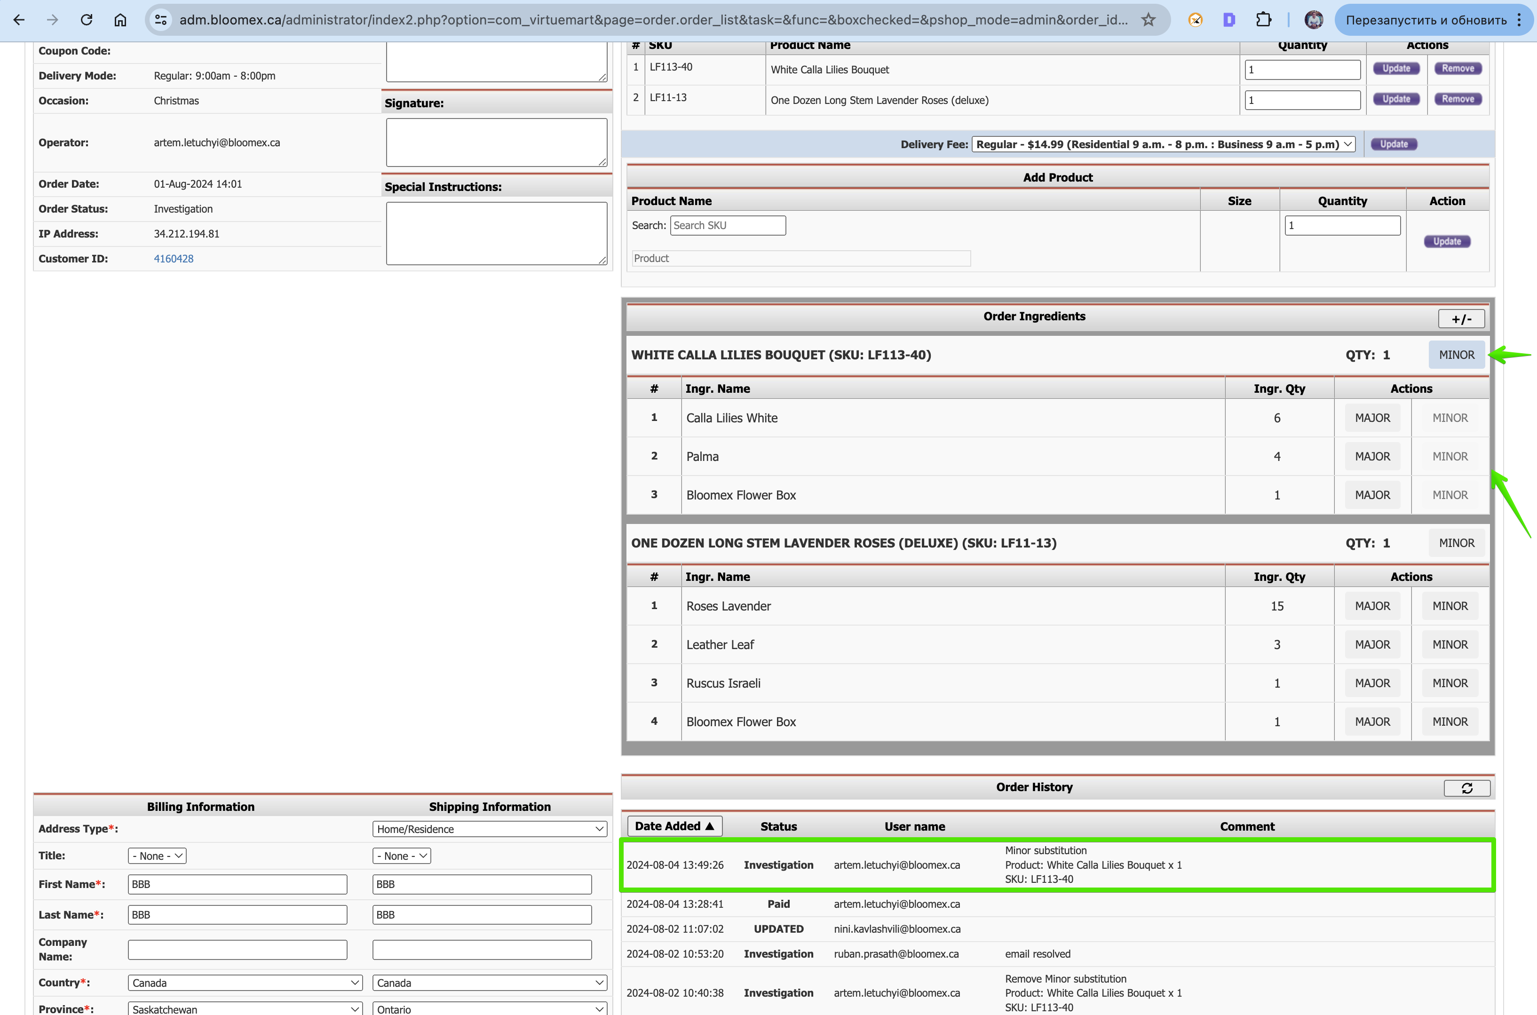Open the browser profile avatar
This screenshot has height=1015, width=1537.
tap(1314, 20)
